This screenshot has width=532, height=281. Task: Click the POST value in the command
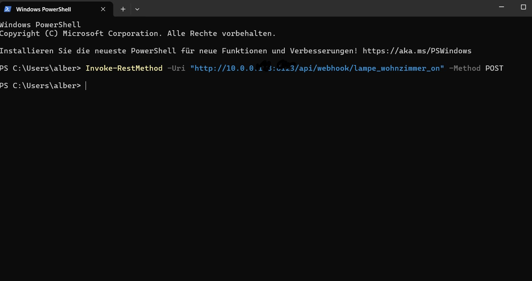tap(494, 68)
